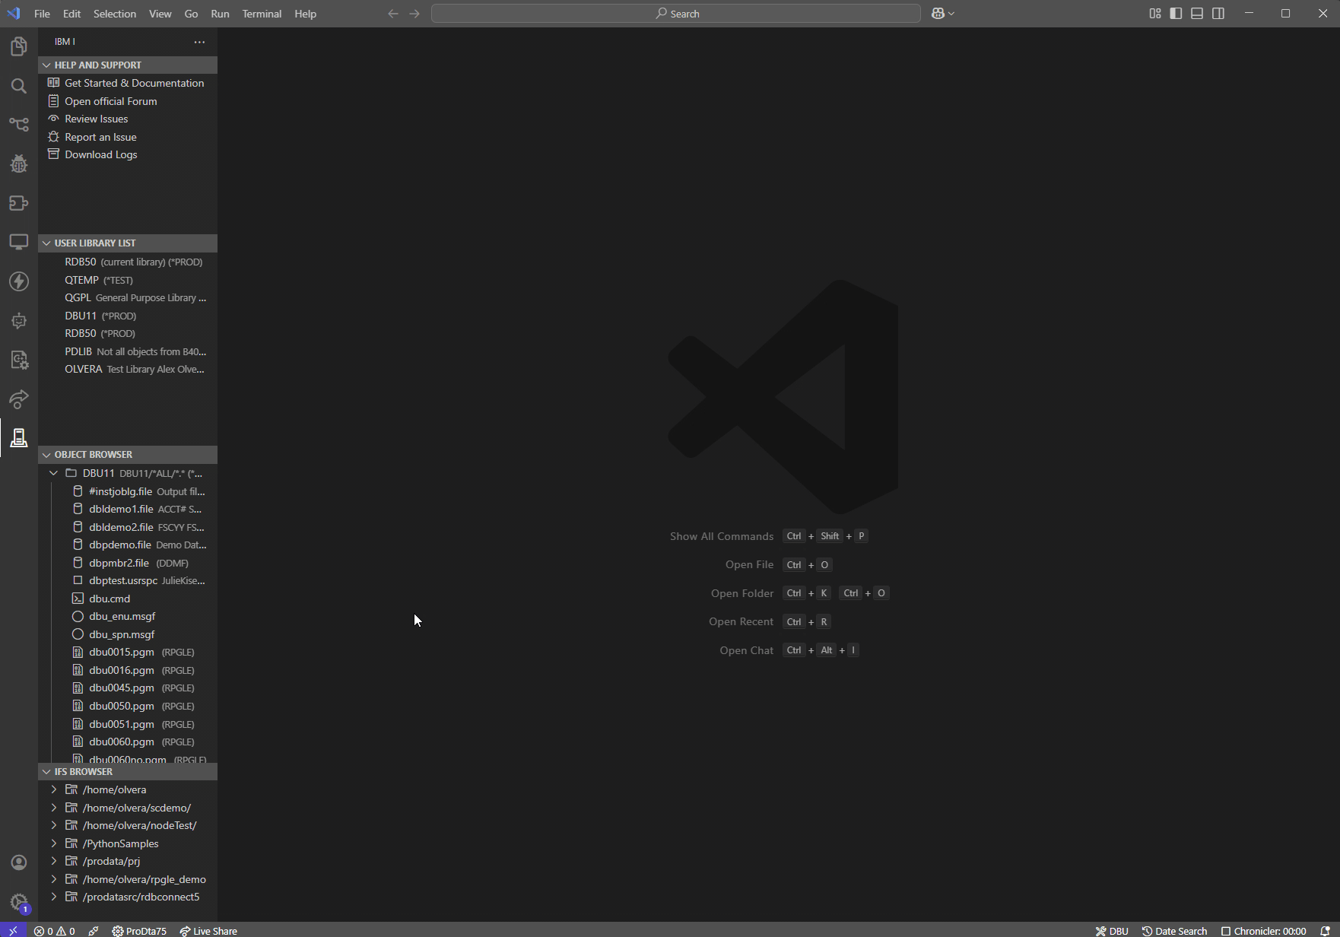1340x937 pixels.
Task: Click the plug icon in status bar
Action: click(94, 930)
